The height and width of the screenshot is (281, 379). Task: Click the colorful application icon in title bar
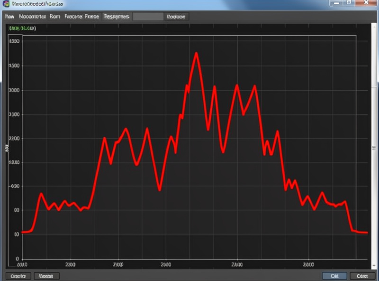coord(6,4)
